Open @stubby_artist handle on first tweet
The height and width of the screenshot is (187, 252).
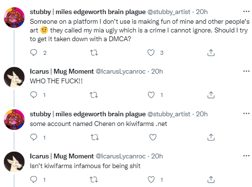(x=169, y=12)
